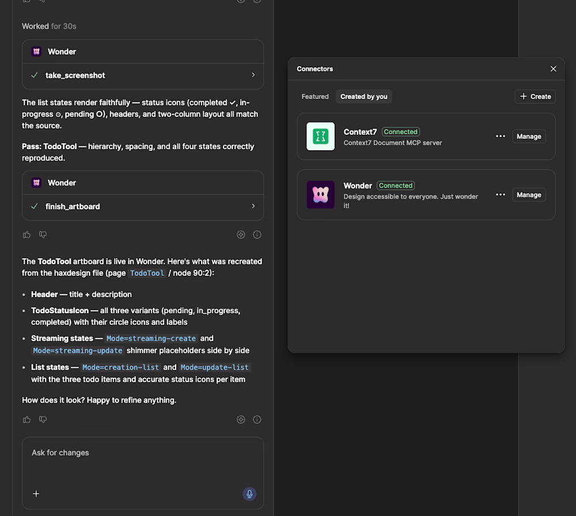The width and height of the screenshot is (576, 516).
Task: Select the Created by you tab
Action: 363,97
